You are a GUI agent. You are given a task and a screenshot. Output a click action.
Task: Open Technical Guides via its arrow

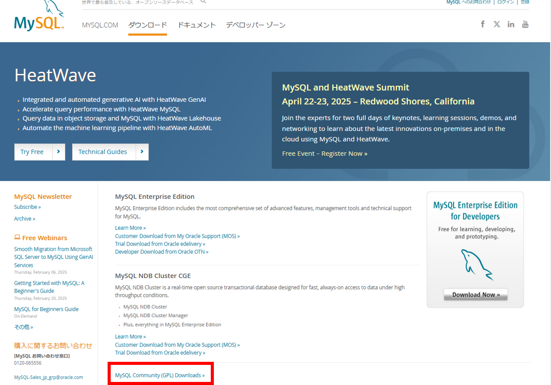point(142,152)
